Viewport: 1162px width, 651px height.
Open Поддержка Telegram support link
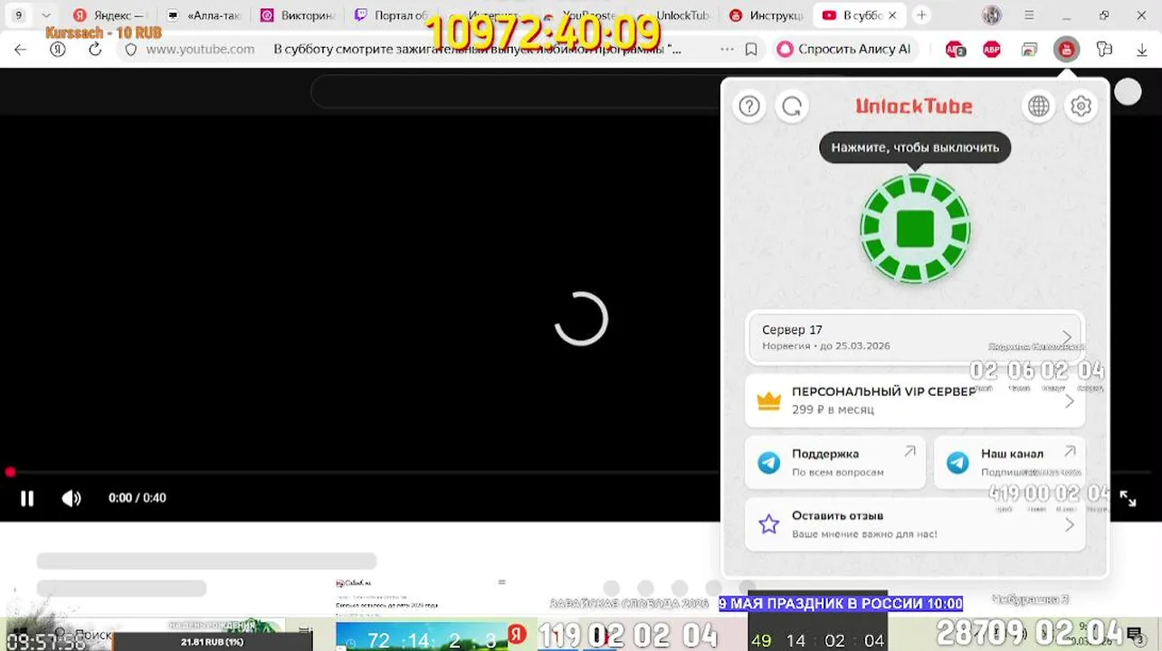point(835,462)
